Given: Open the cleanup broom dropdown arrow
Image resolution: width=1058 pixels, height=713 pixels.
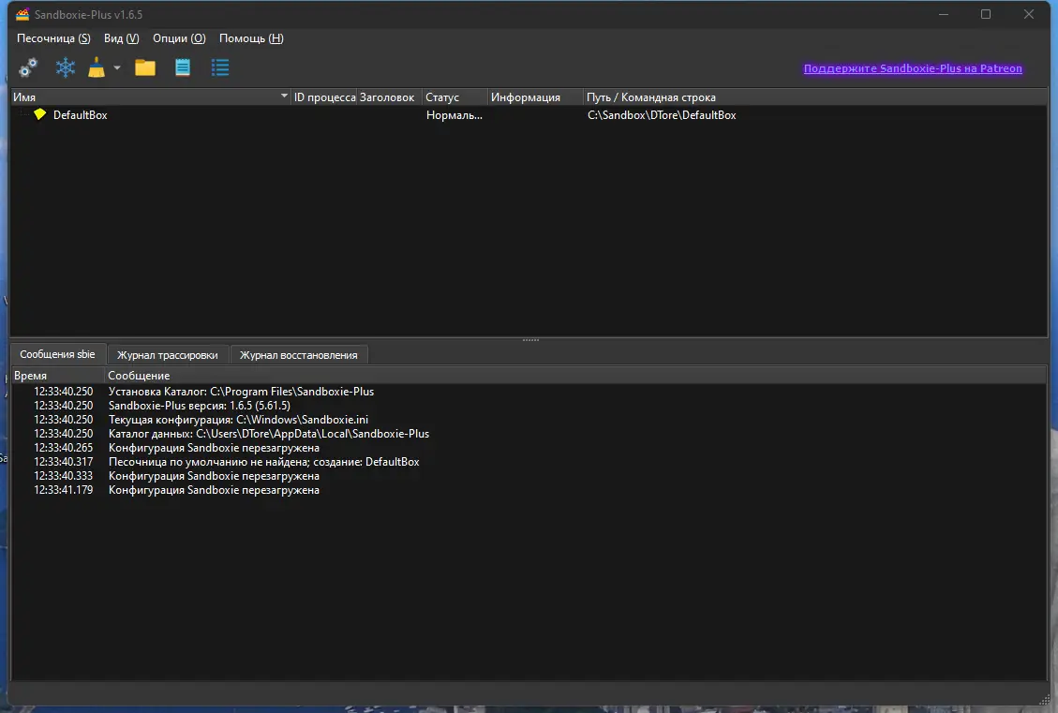Looking at the screenshot, I should [117, 67].
